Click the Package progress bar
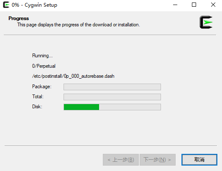This screenshot has height=171, width=222. pos(112,87)
